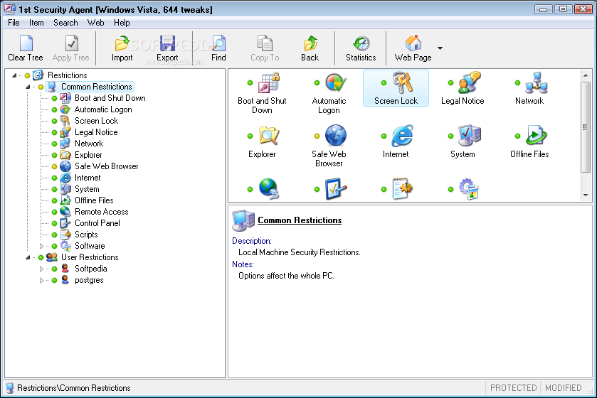Open the Internet icon in right pane
The width and height of the screenshot is (597, 398).
403,136
